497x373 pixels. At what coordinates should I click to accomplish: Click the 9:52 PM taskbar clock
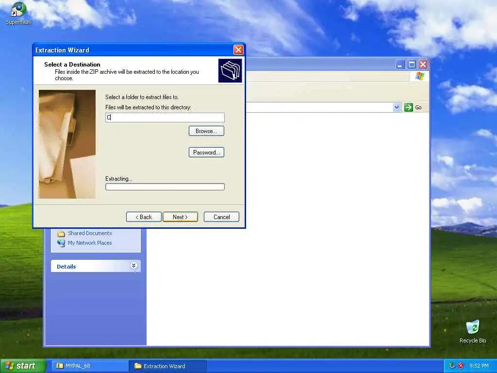click(479, 366)
